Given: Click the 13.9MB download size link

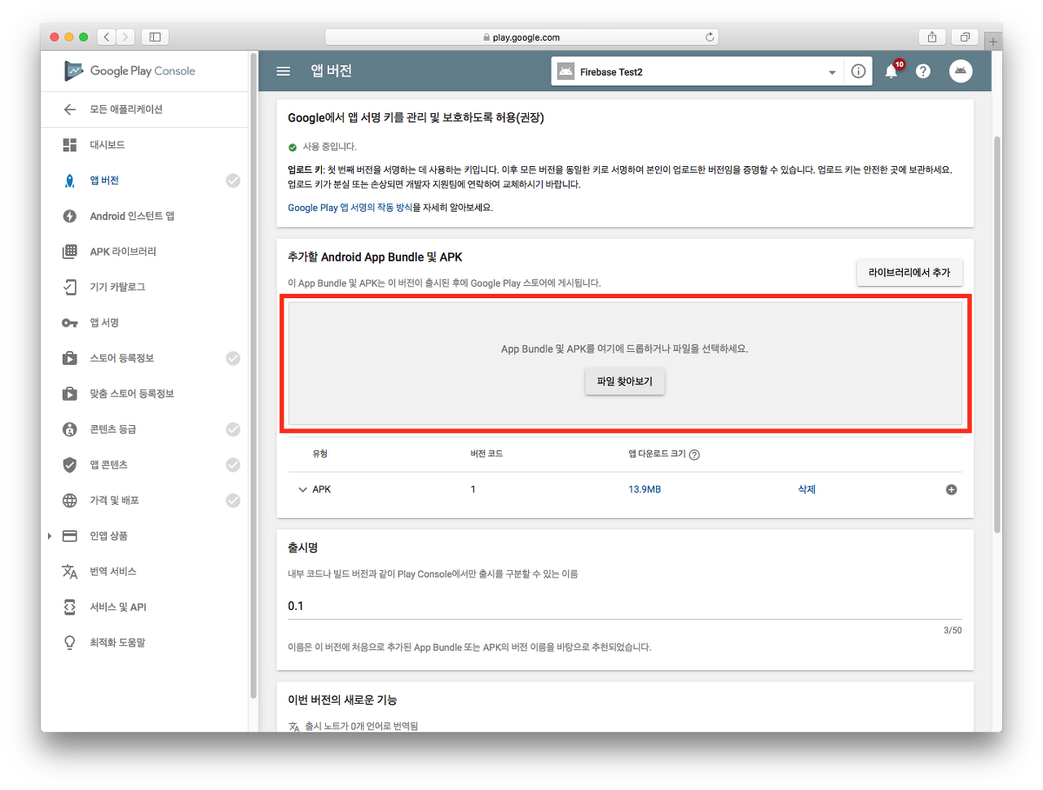Looking at the screenshot, I should (x=645, y=489).
